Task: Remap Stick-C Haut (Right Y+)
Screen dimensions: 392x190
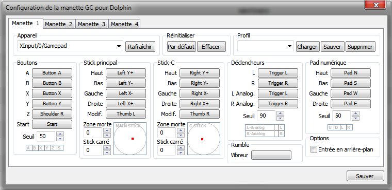Action: (x=200, y=73)
